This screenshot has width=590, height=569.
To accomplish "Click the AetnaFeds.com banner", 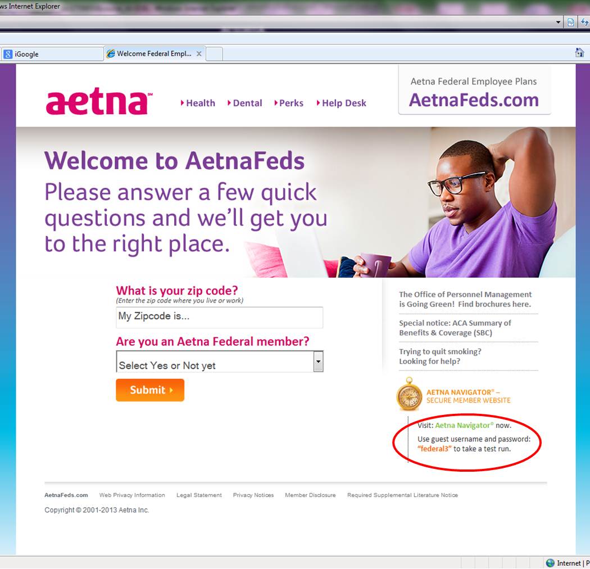I will click(x=474, y=91).
